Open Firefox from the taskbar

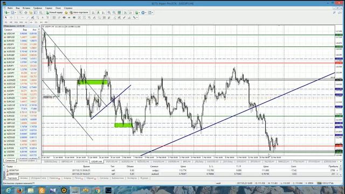19,190
